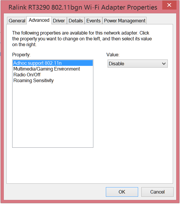Confirm changes with the OK button

122,192
